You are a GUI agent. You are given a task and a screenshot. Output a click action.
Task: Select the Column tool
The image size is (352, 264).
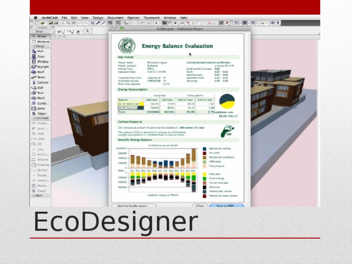click(40, 82)
